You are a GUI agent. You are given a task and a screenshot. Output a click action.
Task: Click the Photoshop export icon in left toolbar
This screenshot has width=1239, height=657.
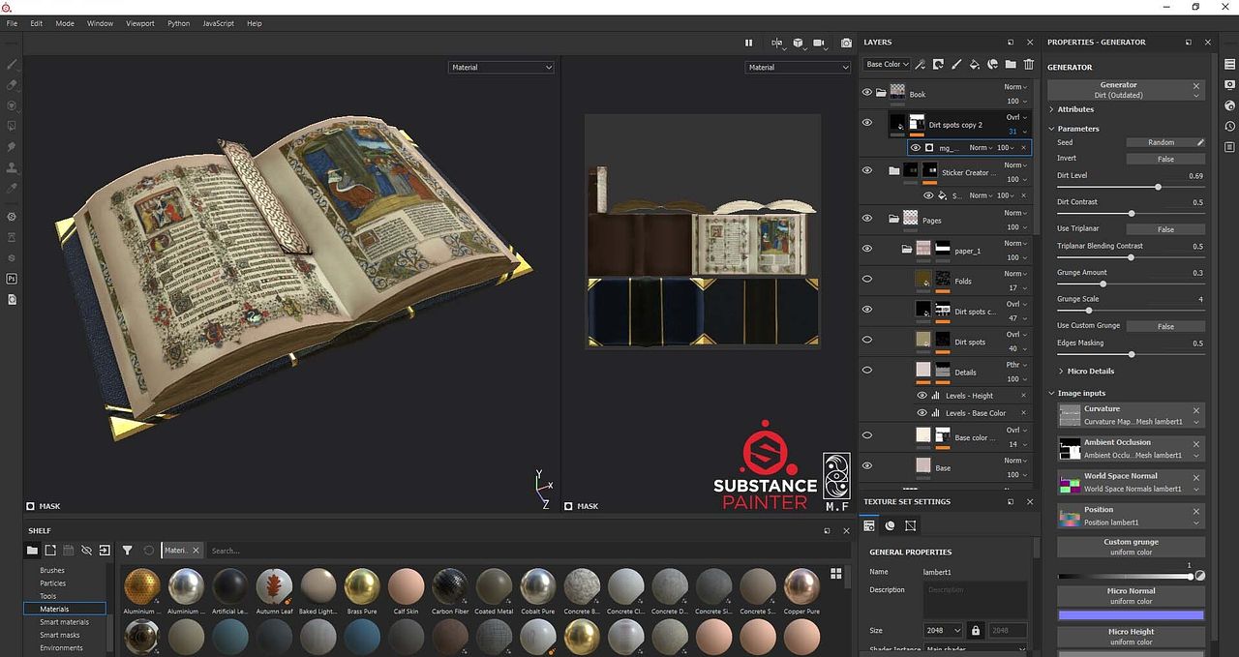click(x=12, y=279)
